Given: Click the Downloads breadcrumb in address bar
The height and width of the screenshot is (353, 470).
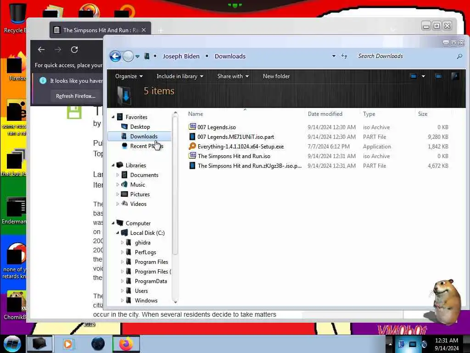Looking at the screenshot, I should click(x=230, y=56).
